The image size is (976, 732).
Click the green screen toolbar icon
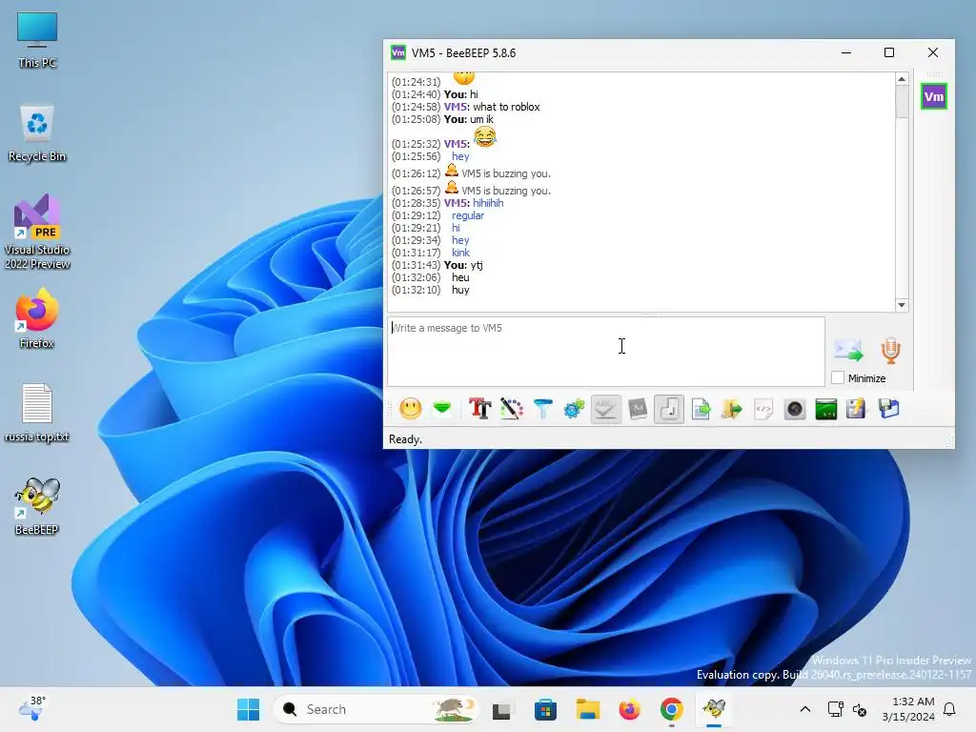pos(826,409)
